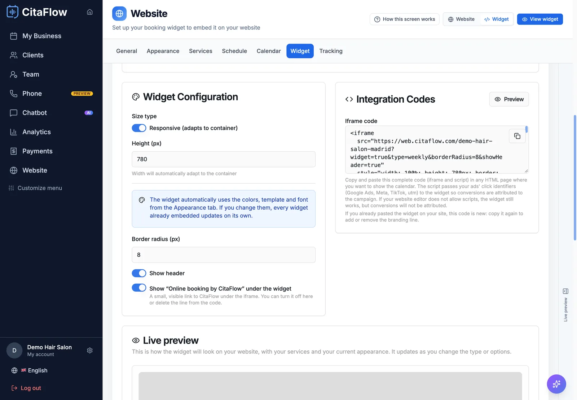Viewport: 577px width, 400px height.
Task: Copy the iframe code with copy icon
Action: [517, 136]
